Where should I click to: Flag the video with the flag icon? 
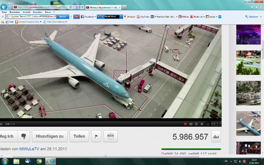[x=96, y=136]
